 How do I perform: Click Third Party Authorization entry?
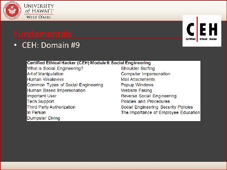51,107
